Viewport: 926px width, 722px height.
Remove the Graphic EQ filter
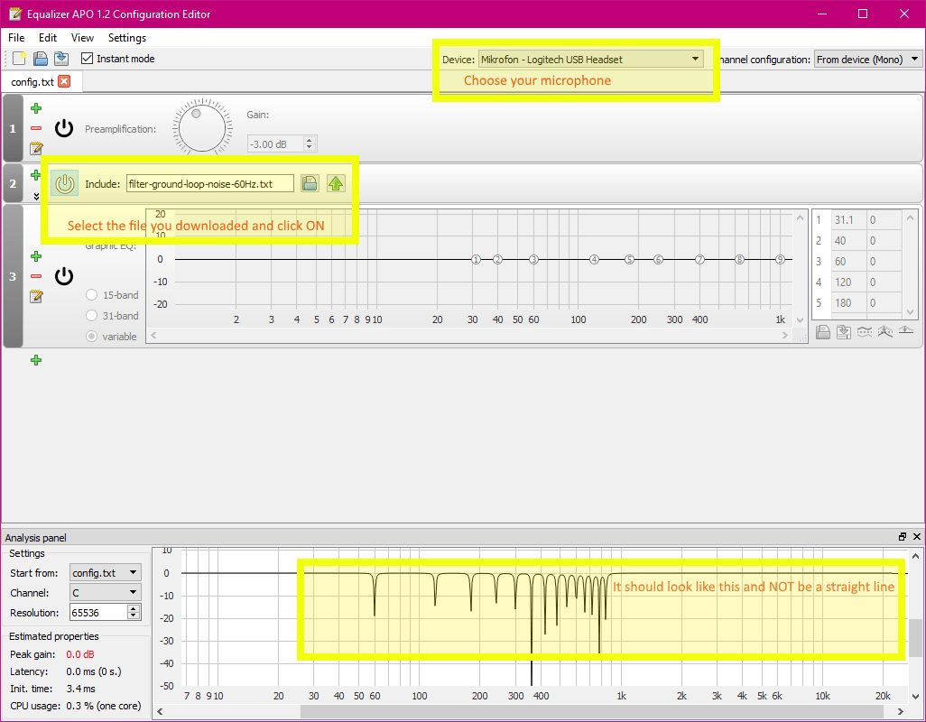point(35,274)
